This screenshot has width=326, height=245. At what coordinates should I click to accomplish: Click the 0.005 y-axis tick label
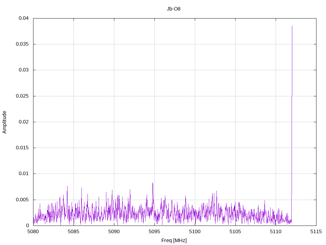pyautogui.click(x=22, y=200)
